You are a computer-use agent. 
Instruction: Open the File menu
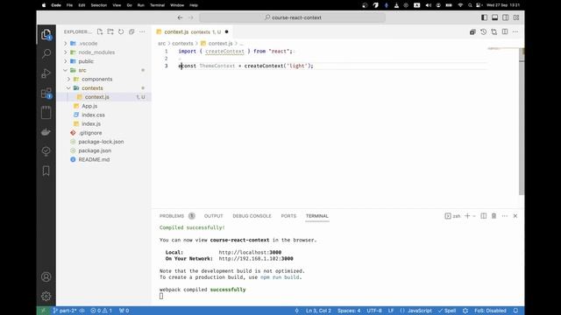(x=69, y=5)
